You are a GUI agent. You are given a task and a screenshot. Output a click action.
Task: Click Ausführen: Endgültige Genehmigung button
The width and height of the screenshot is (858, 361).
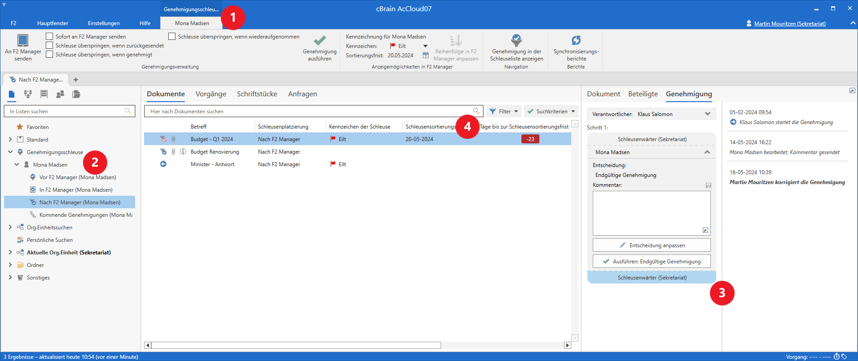[652, 261]
